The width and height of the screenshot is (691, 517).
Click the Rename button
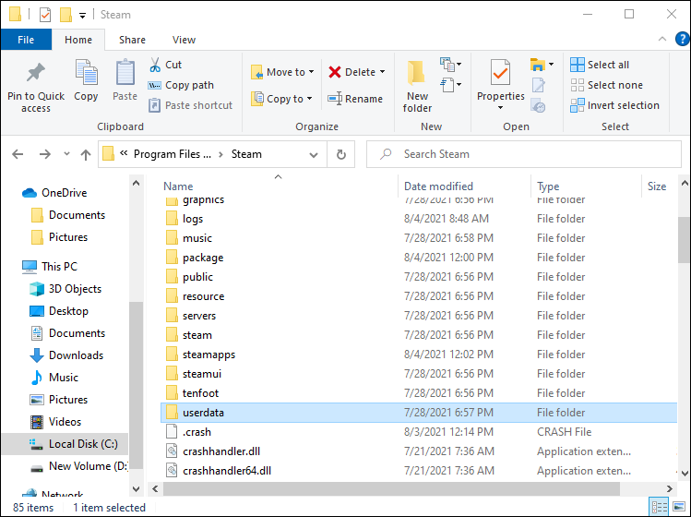355,99
